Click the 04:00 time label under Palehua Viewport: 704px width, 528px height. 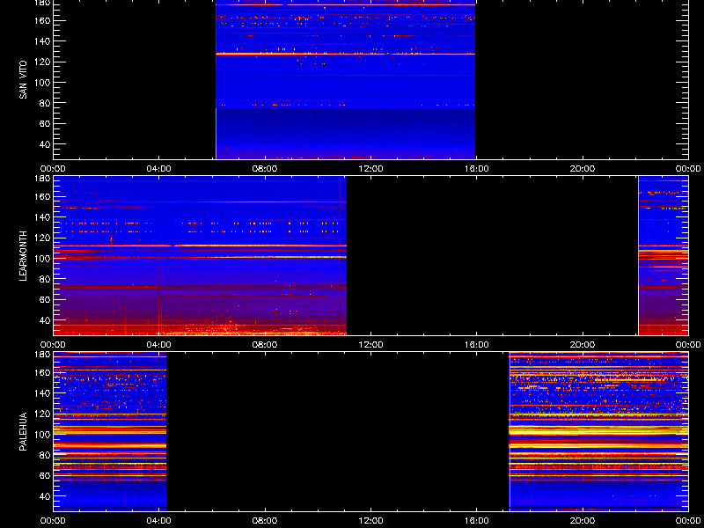(x=159, y=521)
